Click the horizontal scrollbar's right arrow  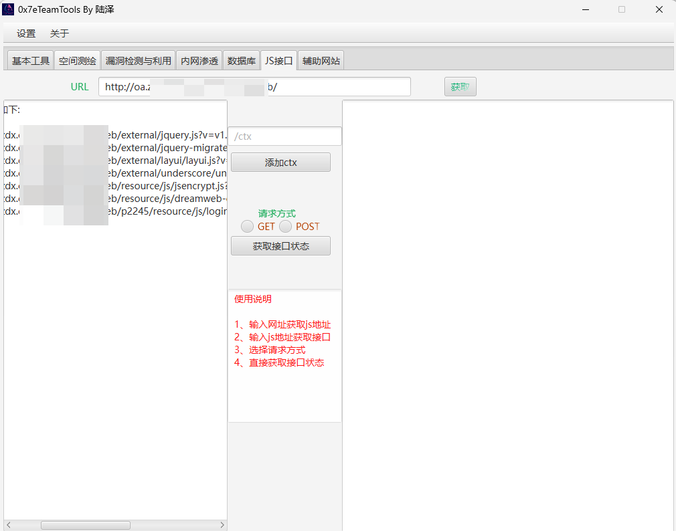click(222, 526)
